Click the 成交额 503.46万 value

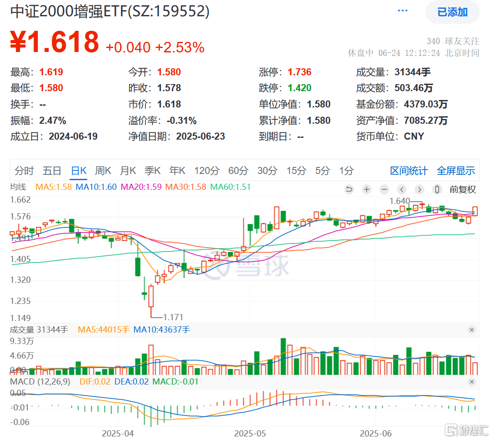pos(414,88)
